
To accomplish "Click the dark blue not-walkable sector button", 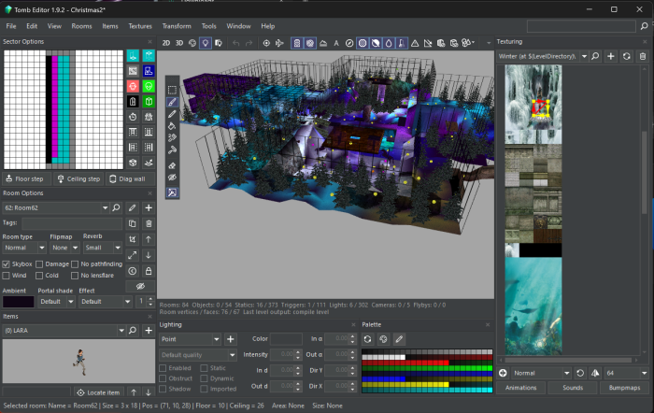I will [x=149, y=71].
